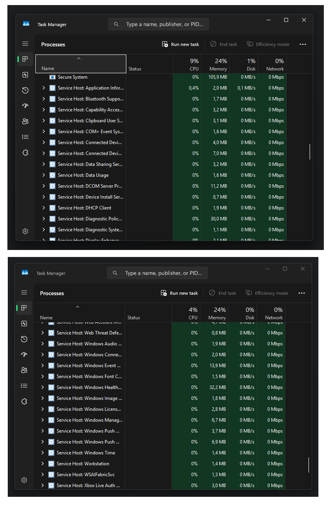Select Service Host: Device Install Service row text
This screenshot has width=332, height=505.
[91, 197]
